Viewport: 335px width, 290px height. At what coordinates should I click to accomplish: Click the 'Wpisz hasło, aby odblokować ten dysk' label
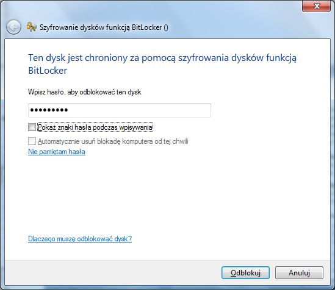85,92
